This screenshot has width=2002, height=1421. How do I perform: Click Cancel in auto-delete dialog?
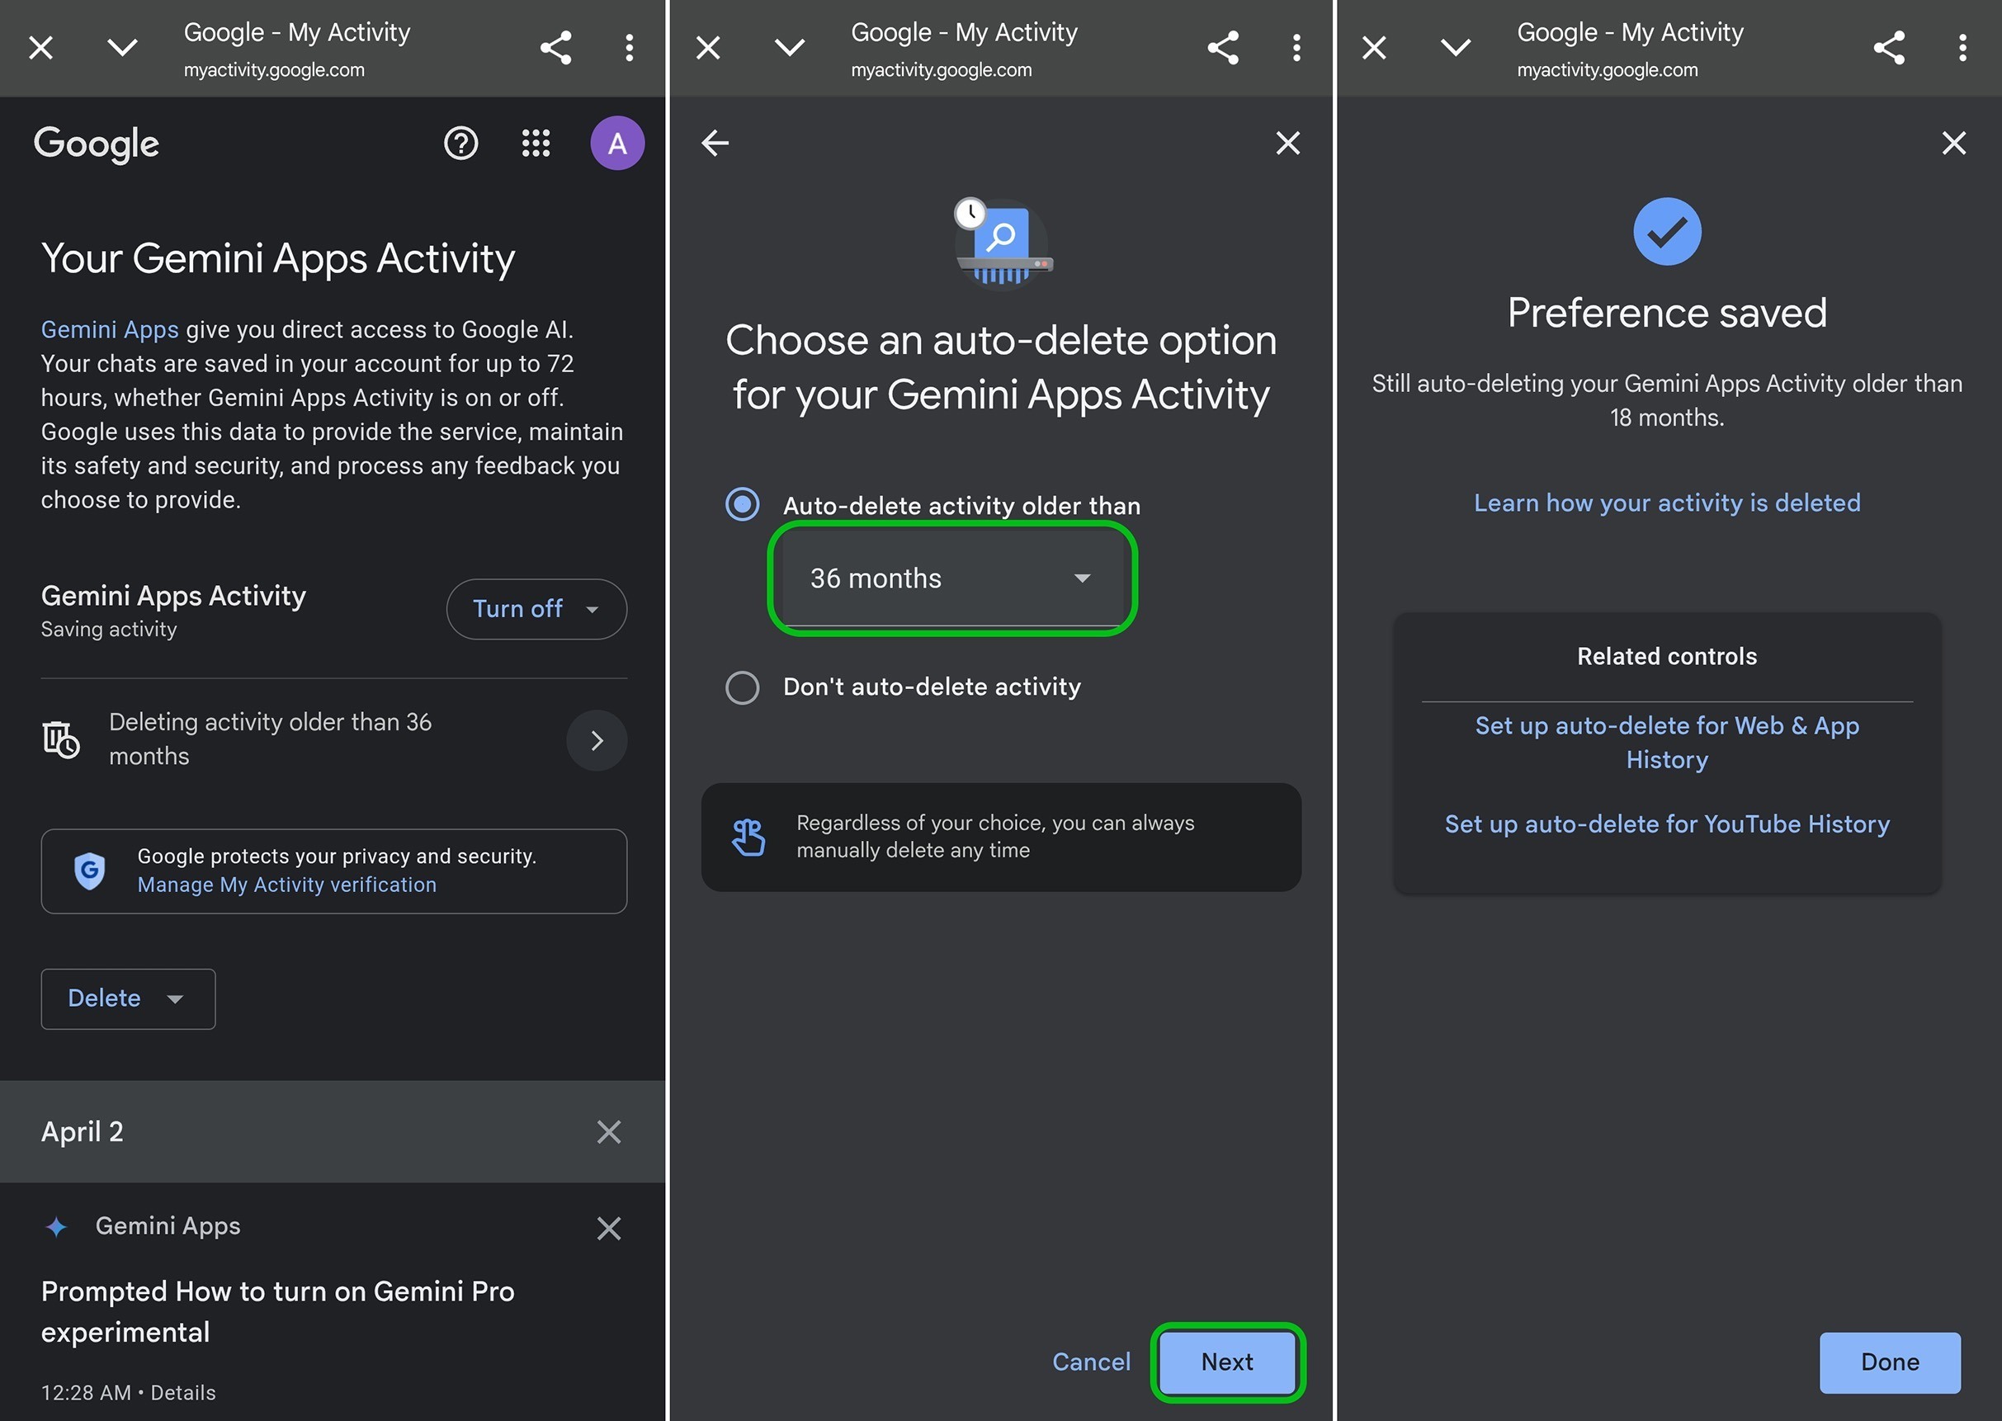coord(1091,1362)
